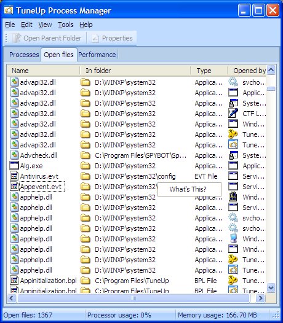The width and height of the screenshot is (283, 323).
Task: Click lock icon in the Advcheck.dll row
Action: point(233,155)
